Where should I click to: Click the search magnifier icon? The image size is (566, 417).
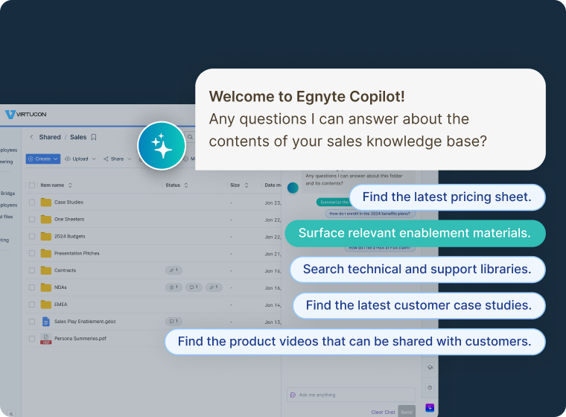click(190, 137)
